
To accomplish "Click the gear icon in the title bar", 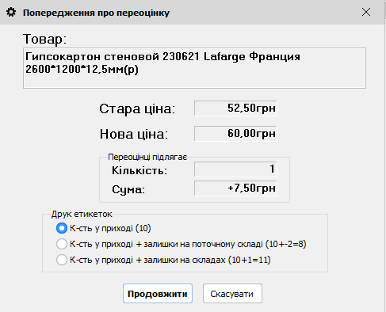I will (x=11, y=13).
